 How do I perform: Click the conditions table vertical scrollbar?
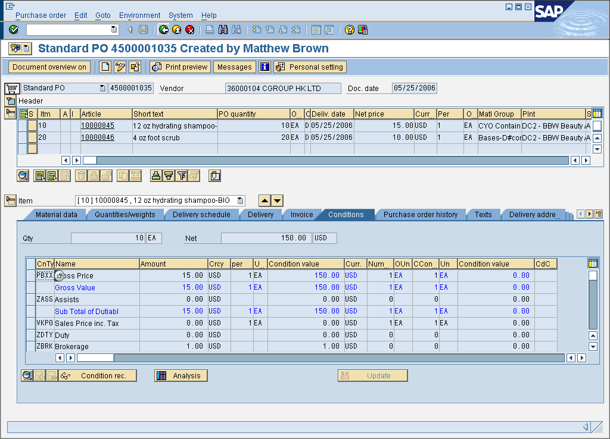[x=593, y=300]
